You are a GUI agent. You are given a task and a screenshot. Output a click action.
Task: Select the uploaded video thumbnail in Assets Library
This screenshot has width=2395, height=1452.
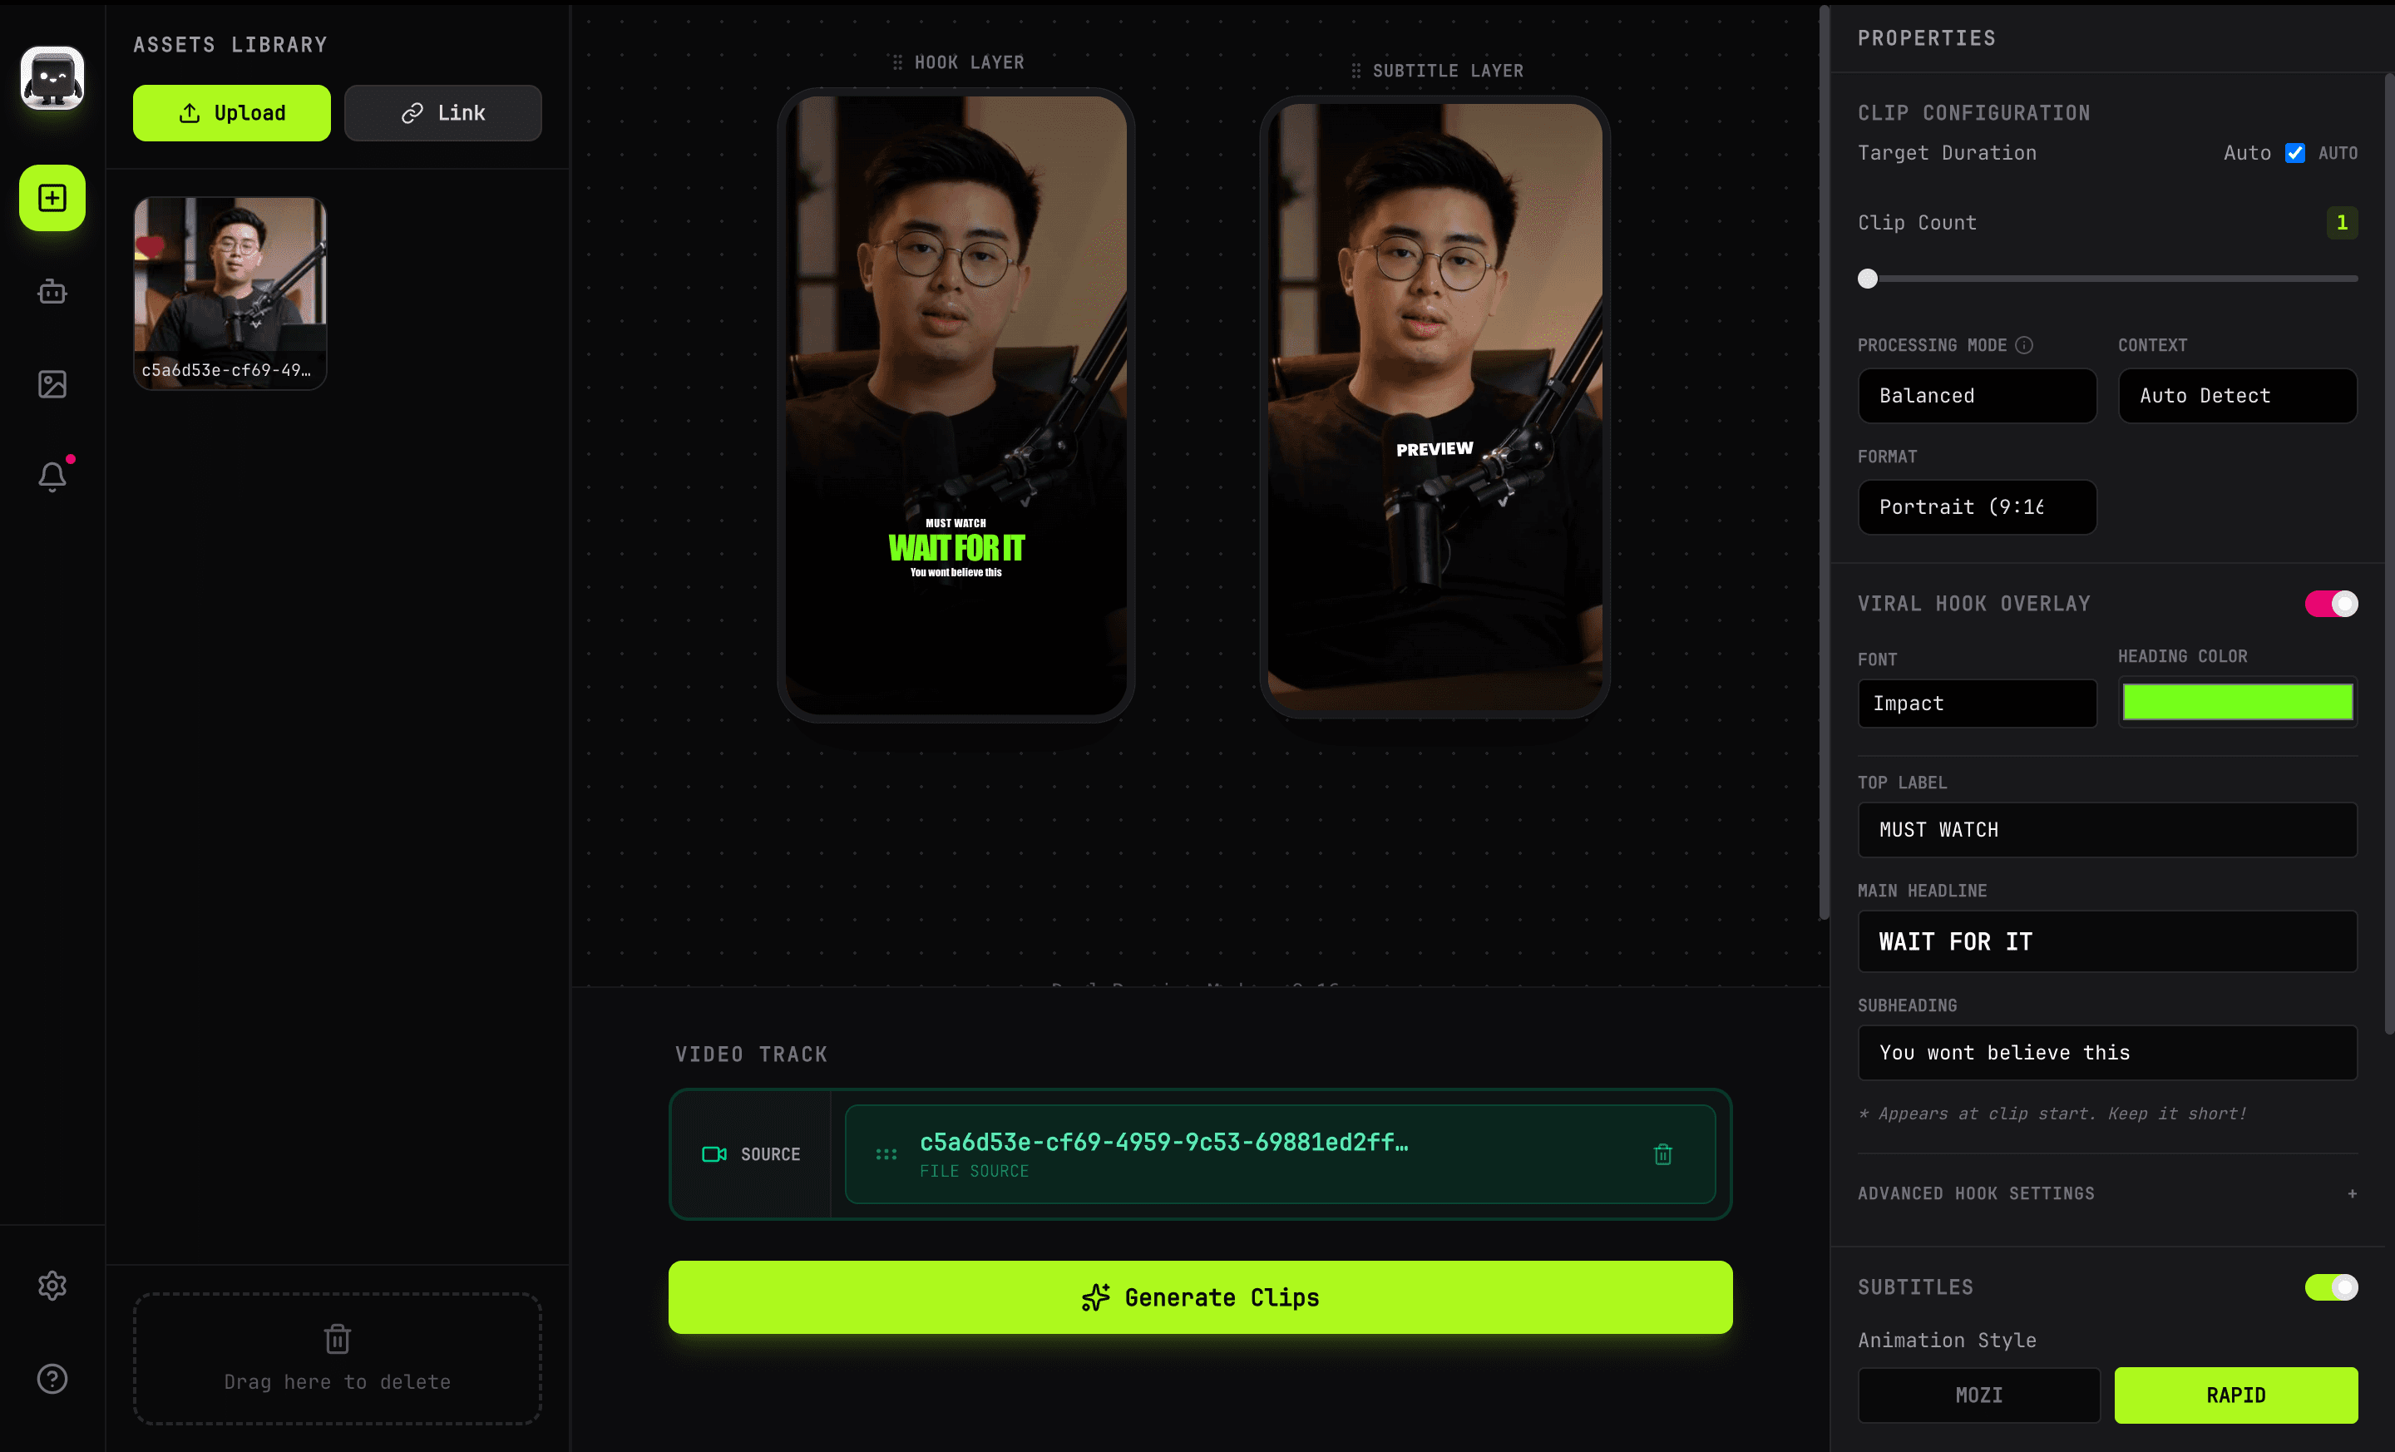[x=230, y=293]
